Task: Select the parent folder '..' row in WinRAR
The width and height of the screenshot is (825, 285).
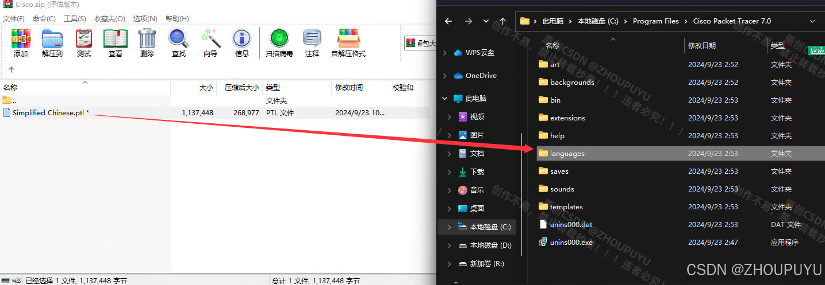Action: click(x=216, y=101)
